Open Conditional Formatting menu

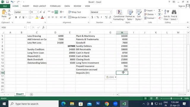119,15
